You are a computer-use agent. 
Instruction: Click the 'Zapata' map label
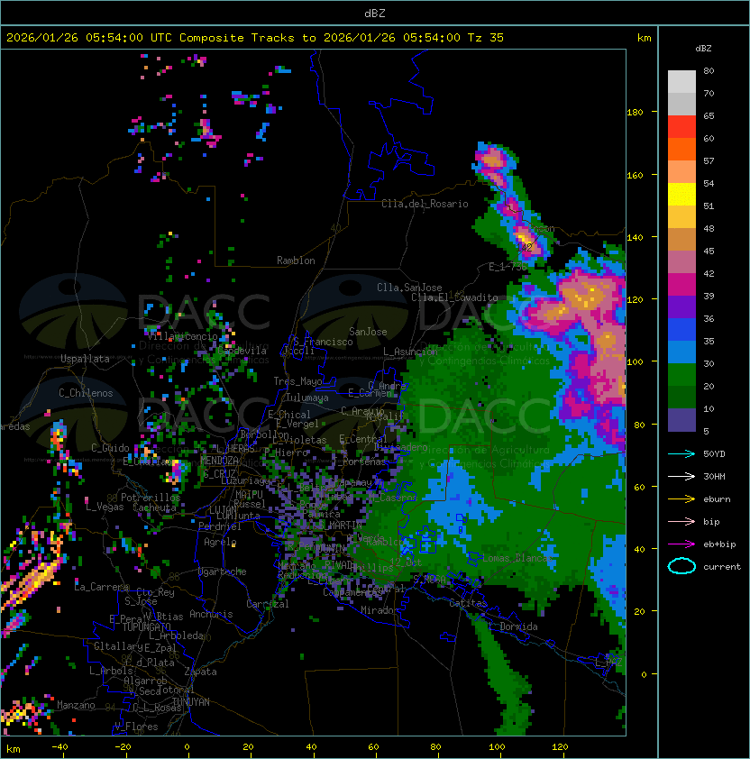[x=200, y=672]
